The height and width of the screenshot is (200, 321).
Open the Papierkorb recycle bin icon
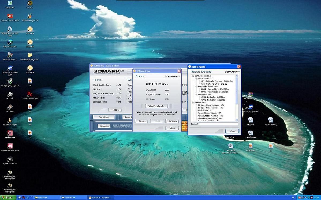tap(10, 4)
